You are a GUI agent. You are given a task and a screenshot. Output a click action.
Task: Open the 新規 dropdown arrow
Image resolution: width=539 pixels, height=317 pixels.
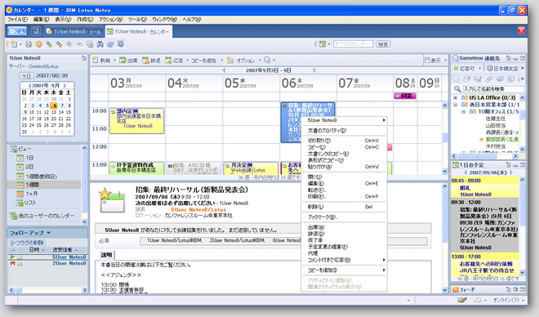(114, 60)
